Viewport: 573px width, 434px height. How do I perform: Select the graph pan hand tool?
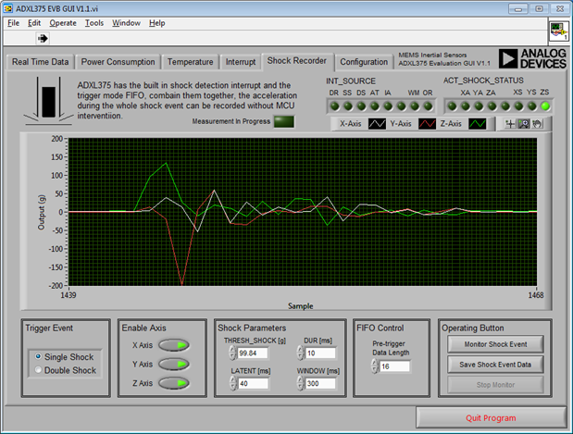(535, 123)
